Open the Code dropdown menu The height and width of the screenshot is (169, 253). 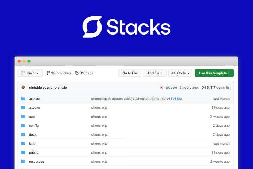(x=181, y=73)
